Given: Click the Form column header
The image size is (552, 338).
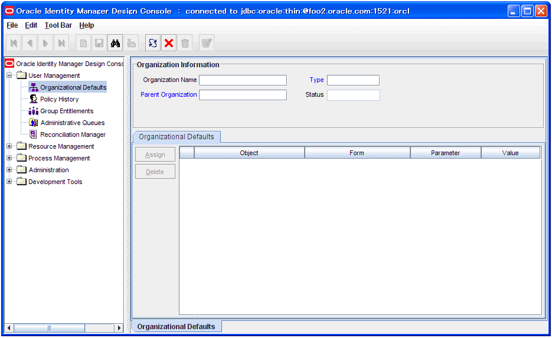Looking at the screenshot, I should coord(357,153).
